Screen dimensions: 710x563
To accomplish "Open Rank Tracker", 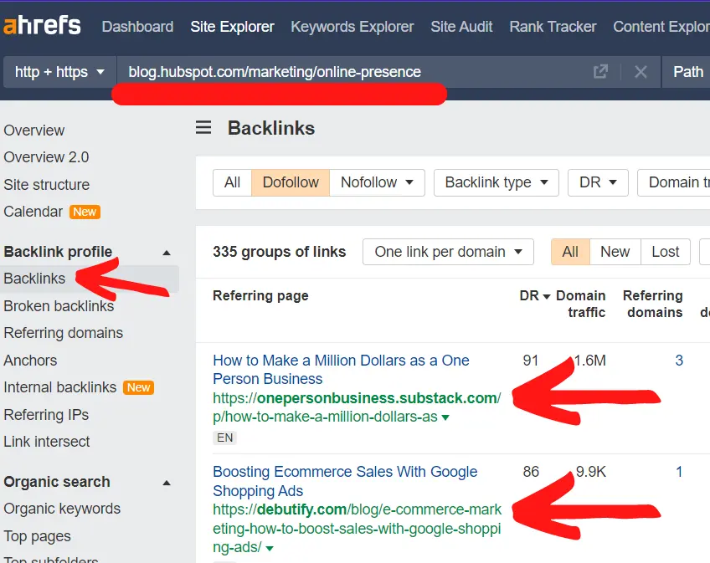I will pyautogui.click(x=553, y=27).
